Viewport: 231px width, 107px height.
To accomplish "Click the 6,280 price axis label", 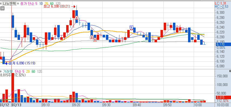I will point(220,18).
